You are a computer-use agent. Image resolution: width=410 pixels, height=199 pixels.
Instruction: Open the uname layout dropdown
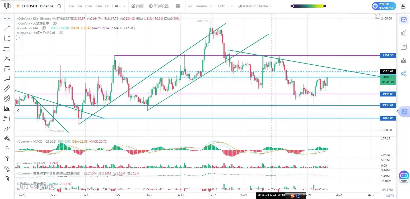point(204,6)
